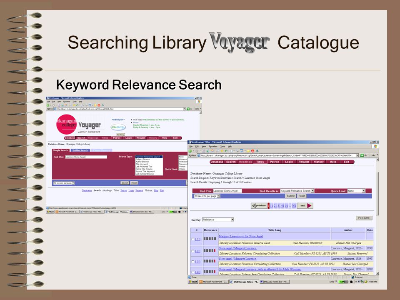The image size is (400, 300).
Task: Click red round icon in WebVoyage Titles toolbar
Action: tap(252, 151)
